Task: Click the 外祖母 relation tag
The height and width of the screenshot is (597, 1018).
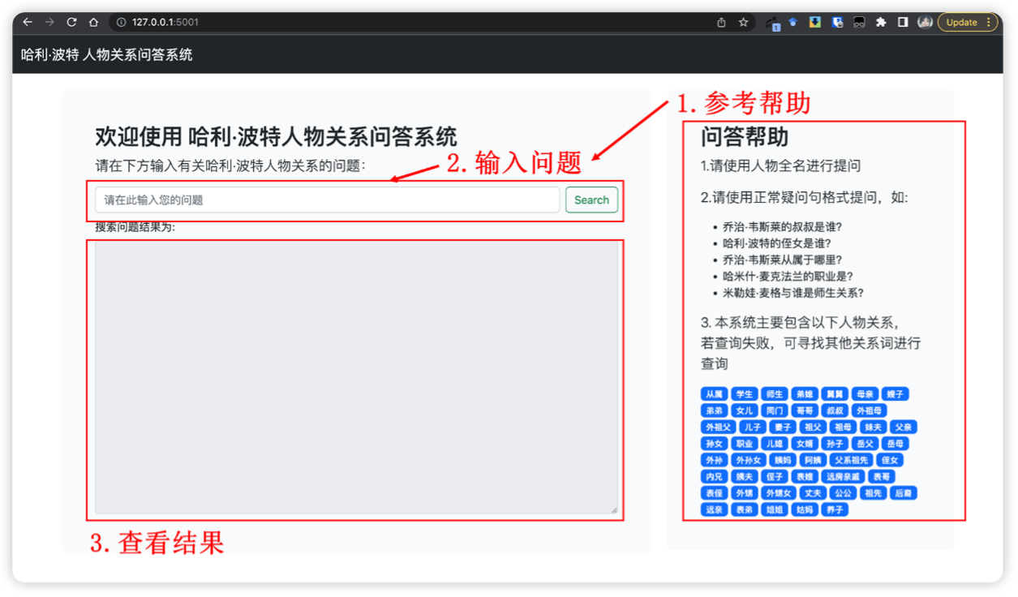Action: (x=870, y=410)
